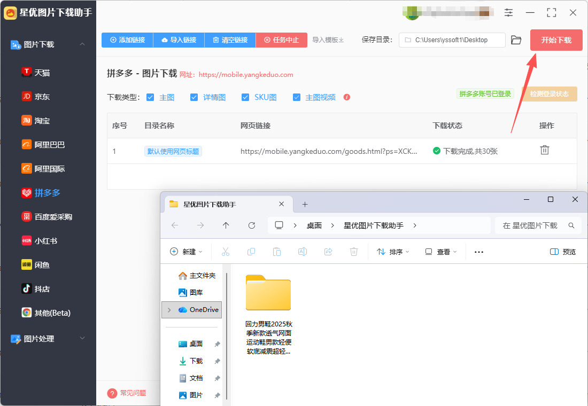The height and width of the screenshot is (406, 588).
Task: Go up one folder level in Explorer
Action: click(x=226, y=225)
